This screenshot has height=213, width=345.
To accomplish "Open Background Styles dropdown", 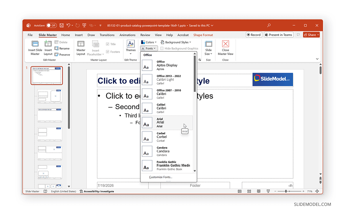I will click(x=176, y=42).
